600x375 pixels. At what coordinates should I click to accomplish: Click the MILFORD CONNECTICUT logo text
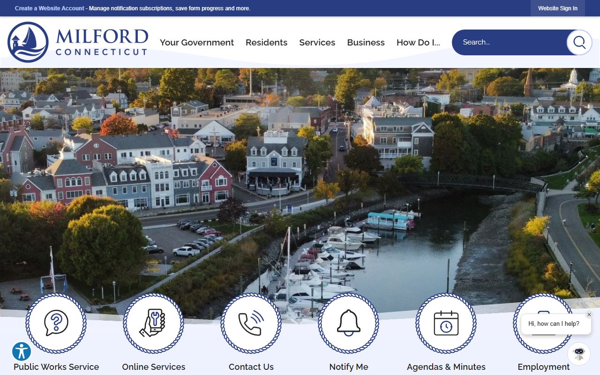(102, 42)
